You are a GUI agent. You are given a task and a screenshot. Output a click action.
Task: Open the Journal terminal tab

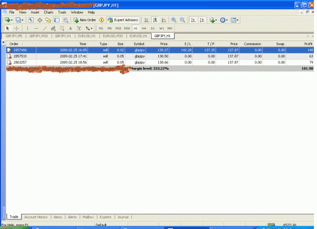coord(123,217)
